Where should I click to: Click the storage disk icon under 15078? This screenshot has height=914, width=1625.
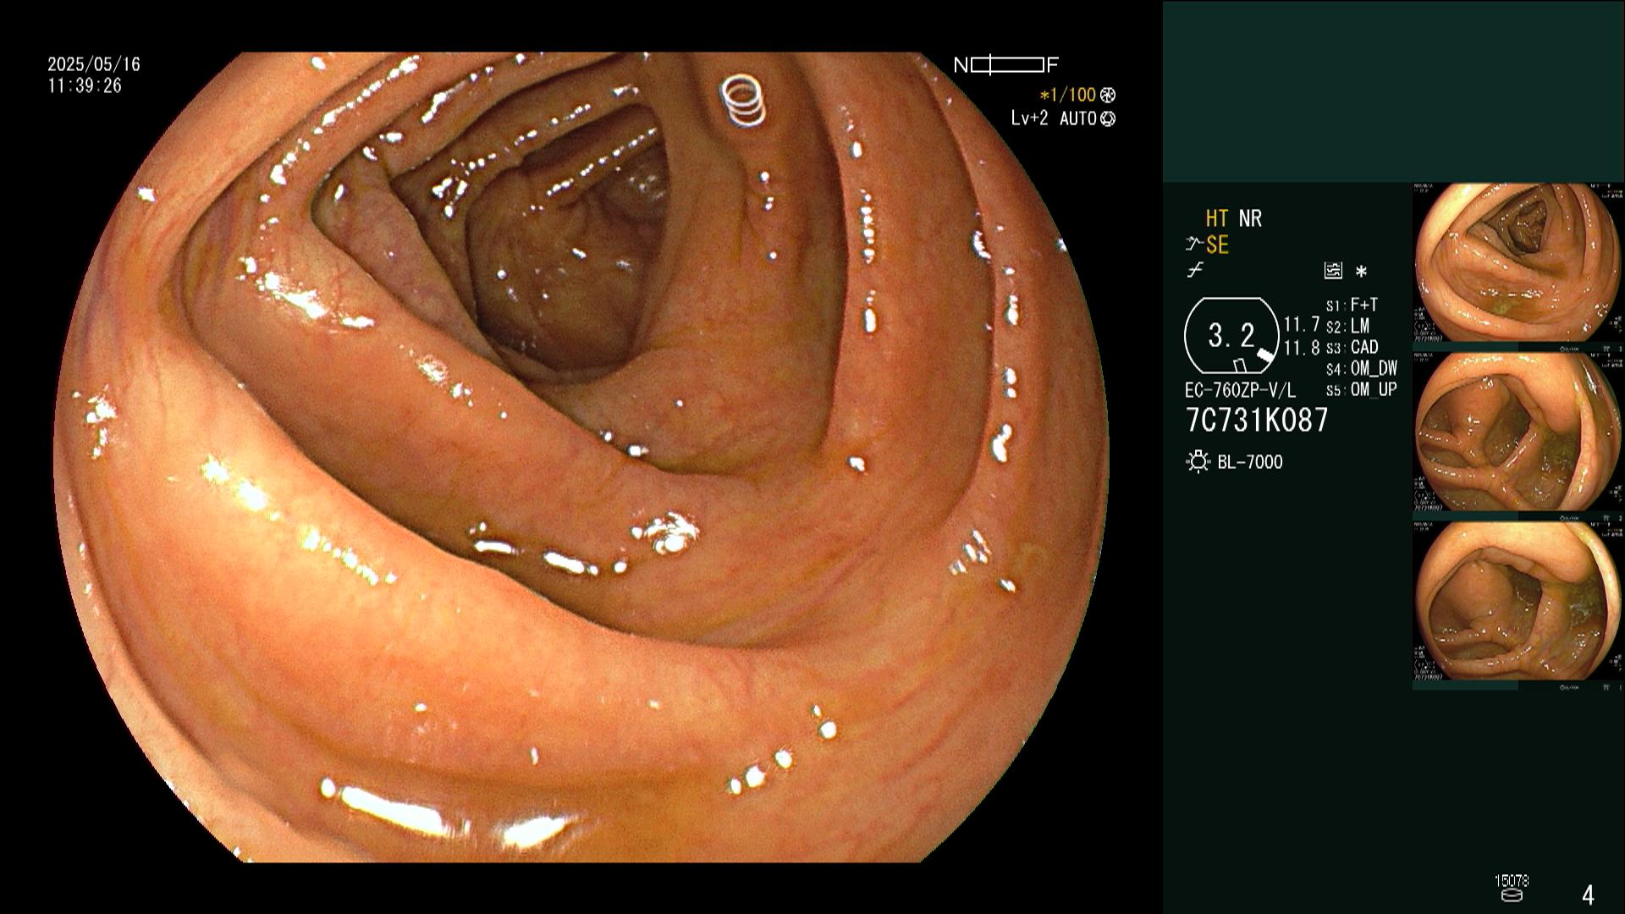(x=1511, y=895)
